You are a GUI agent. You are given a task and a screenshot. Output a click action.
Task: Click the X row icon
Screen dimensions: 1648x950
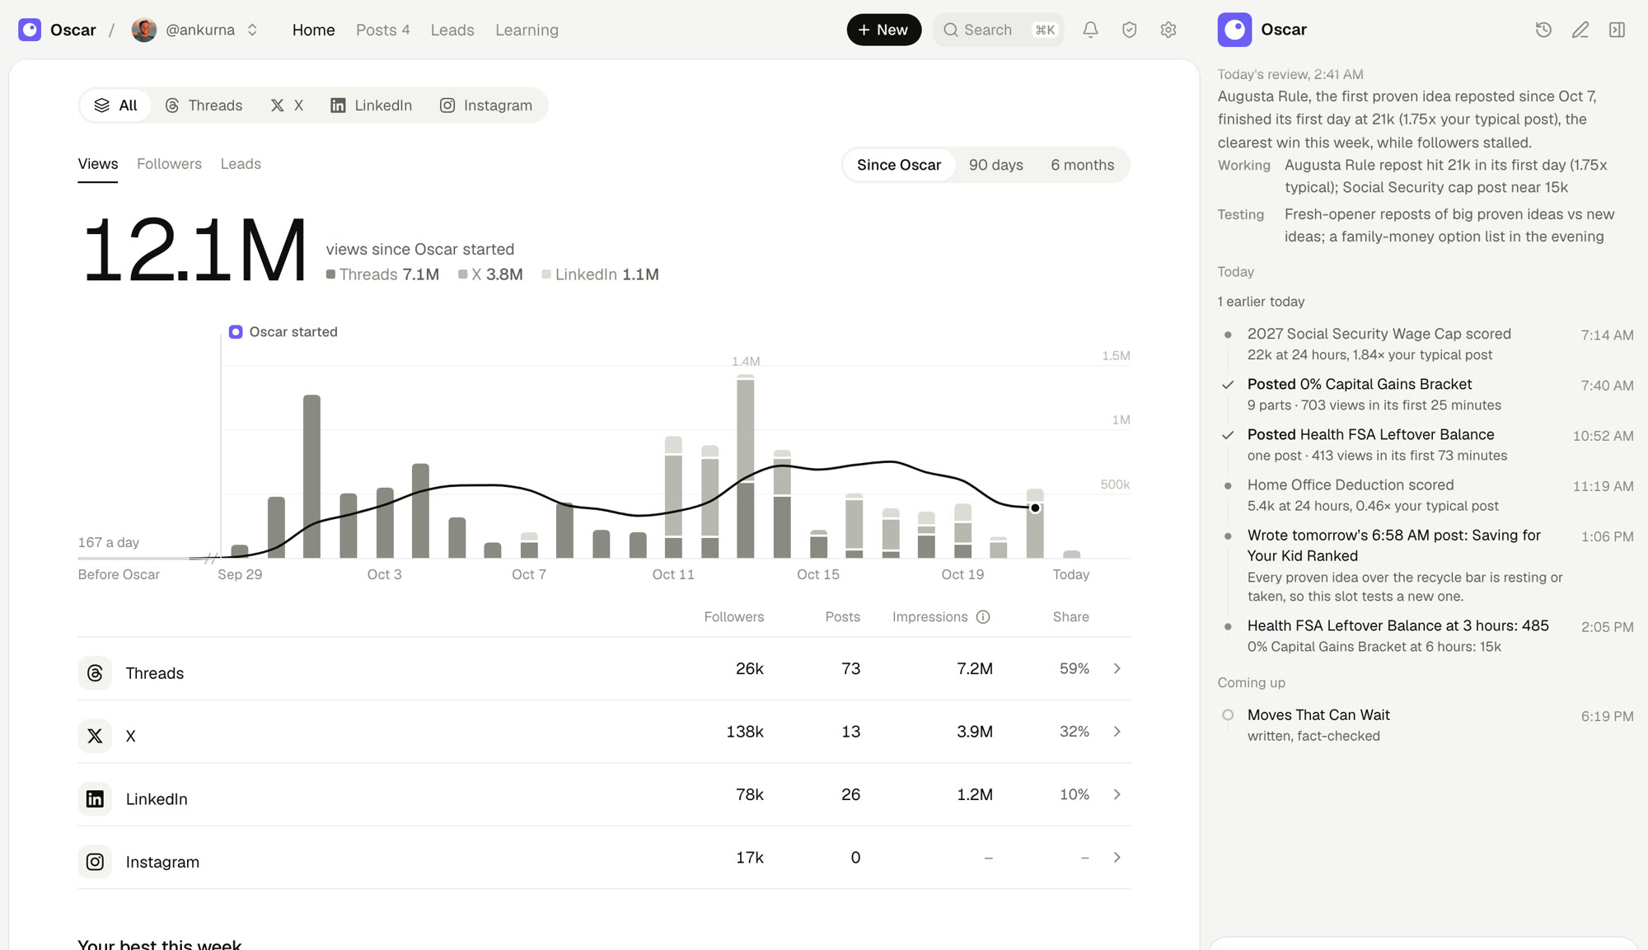(95, 736)
